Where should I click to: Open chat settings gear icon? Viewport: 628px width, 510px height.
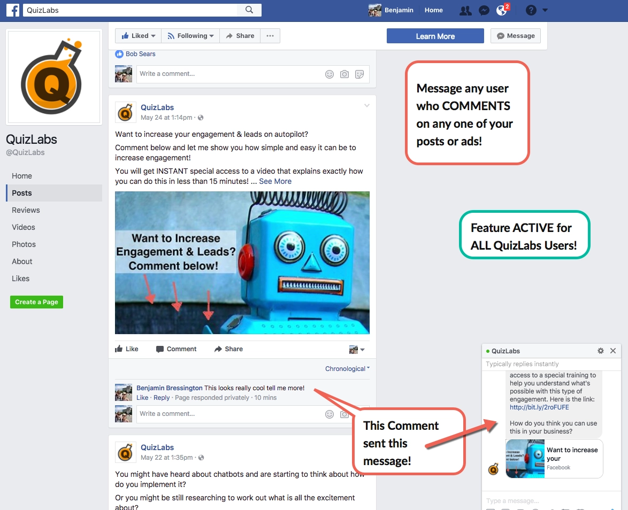(x=600, y=351)
